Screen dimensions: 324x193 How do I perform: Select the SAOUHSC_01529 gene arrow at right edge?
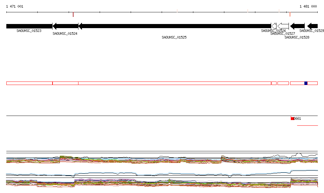[x=312, y=26]
